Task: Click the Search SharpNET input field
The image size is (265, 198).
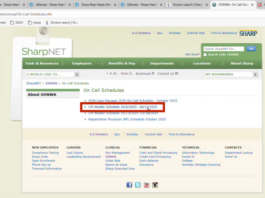Action: 224,49
